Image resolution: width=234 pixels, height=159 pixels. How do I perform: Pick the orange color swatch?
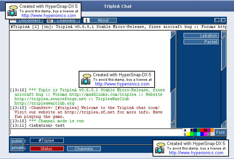[212, 130]
